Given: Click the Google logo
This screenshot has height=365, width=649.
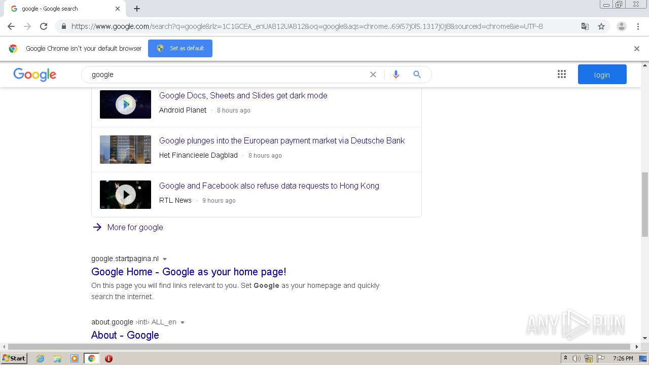Looking at the screenshot, I should 35,75.
